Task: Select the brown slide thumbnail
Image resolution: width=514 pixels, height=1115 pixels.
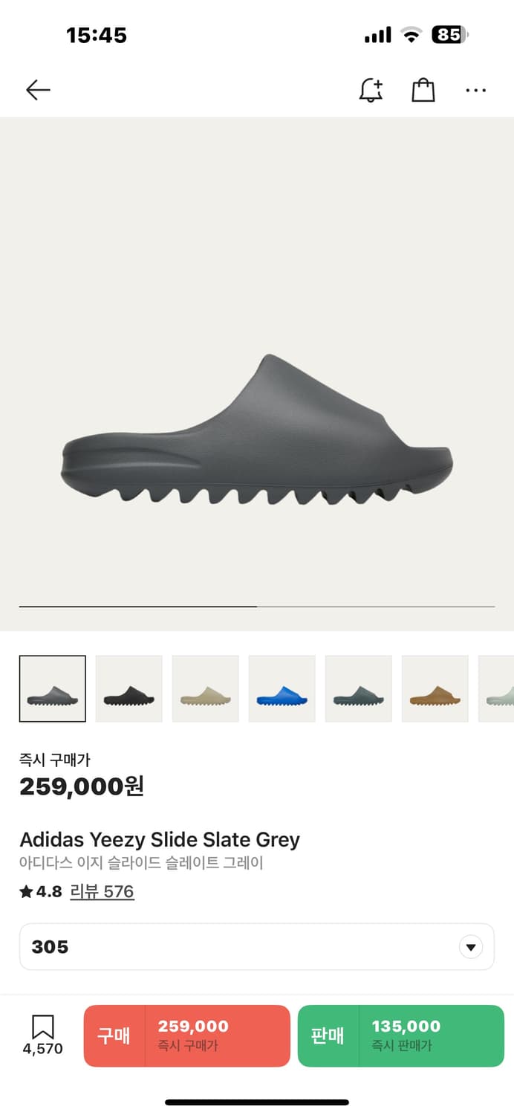Action: point(435,689)
